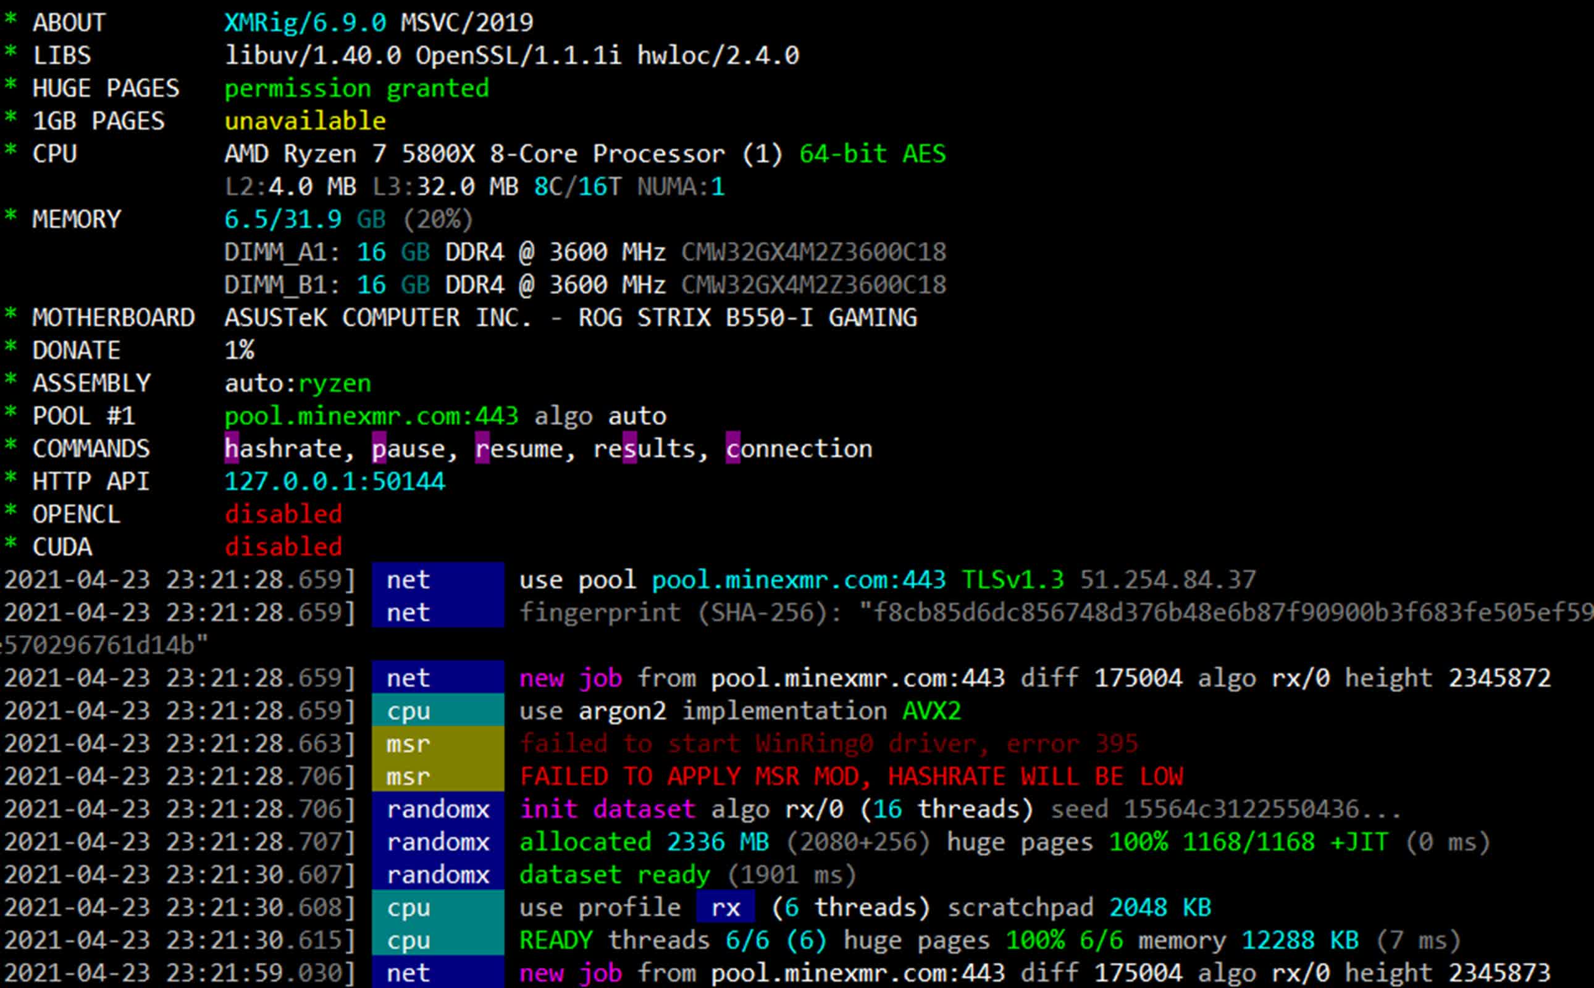Click the red 'disabled' text beside CUDA
Image resolution: width=1594 pixels, height=988 pixels.
click(283, 547)
